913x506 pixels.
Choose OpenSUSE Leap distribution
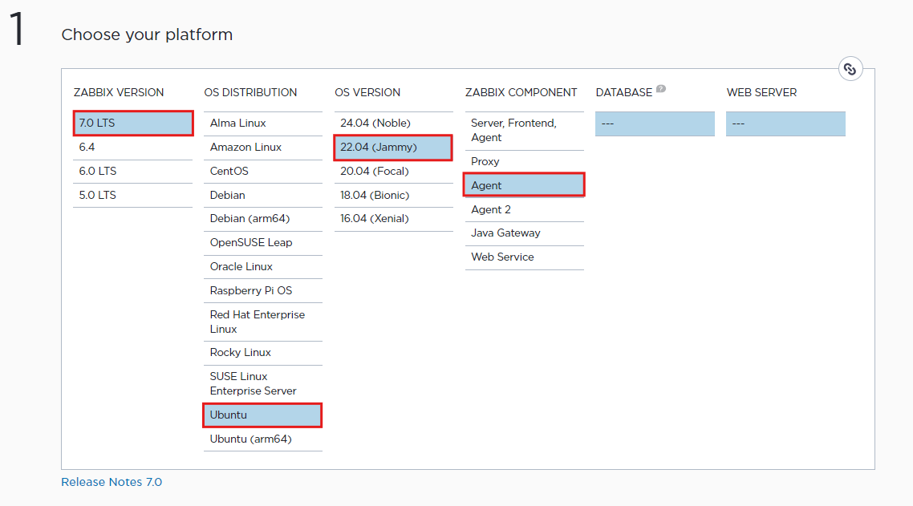[263, 243]
